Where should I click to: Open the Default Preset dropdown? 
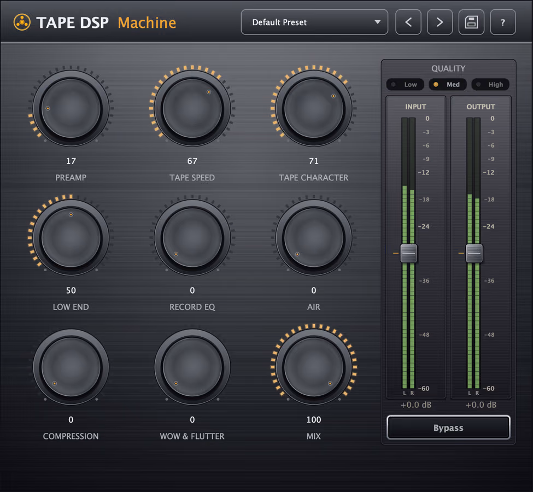click(x=314, y=22)
